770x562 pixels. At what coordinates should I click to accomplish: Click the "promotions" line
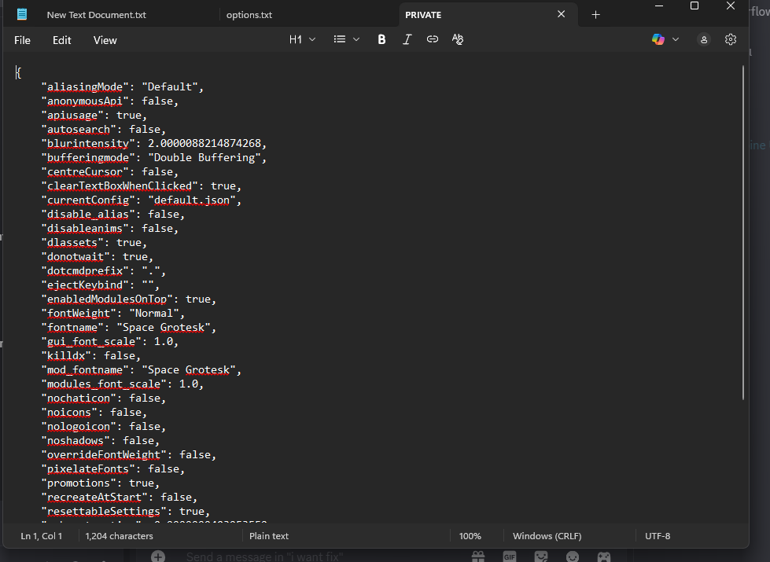(101, 483)
